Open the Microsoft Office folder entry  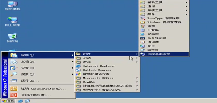pos(107,78)
